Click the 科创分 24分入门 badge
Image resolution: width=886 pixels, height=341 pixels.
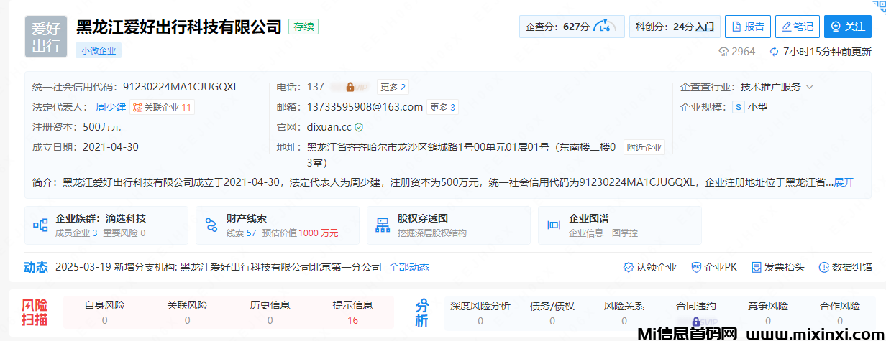[x=674, y=27]
